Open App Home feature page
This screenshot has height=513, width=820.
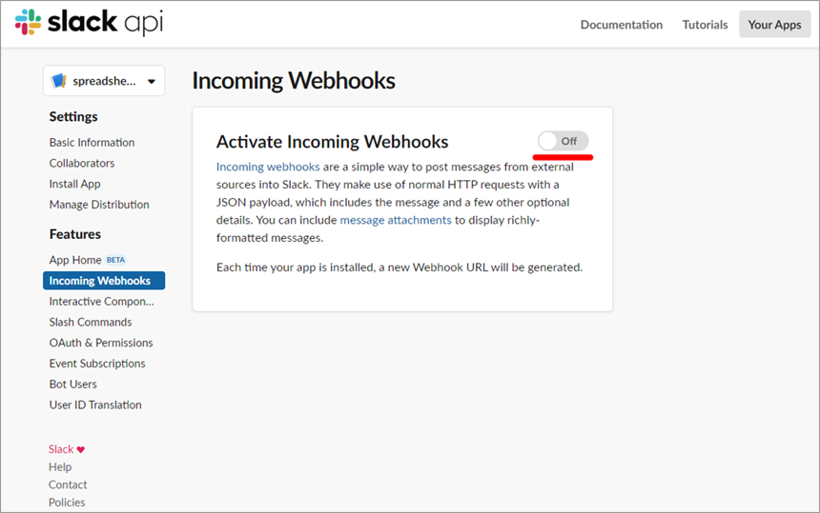[75, 260]
